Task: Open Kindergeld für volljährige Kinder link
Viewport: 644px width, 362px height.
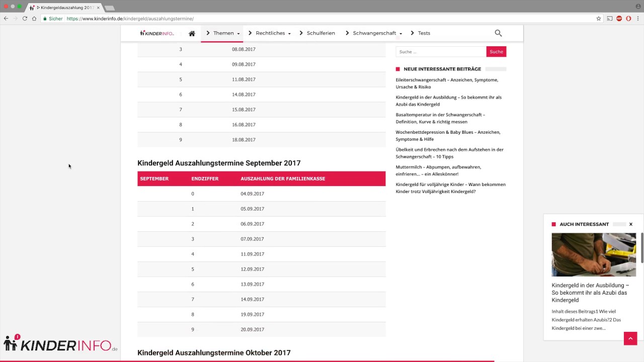Action: [450, 188]
